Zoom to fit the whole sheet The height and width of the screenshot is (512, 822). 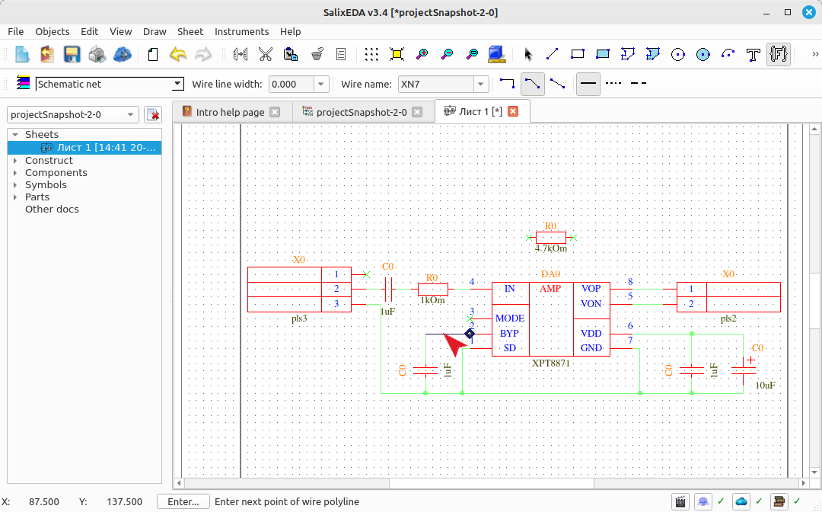(x=397, y=54)
